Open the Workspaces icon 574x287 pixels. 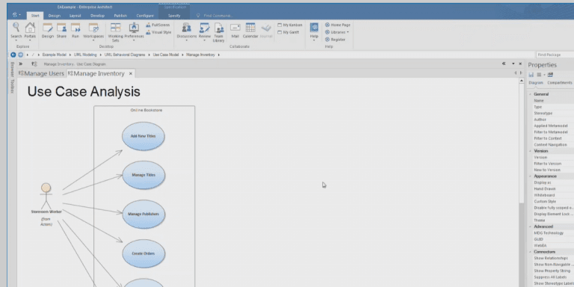point(93,31)
